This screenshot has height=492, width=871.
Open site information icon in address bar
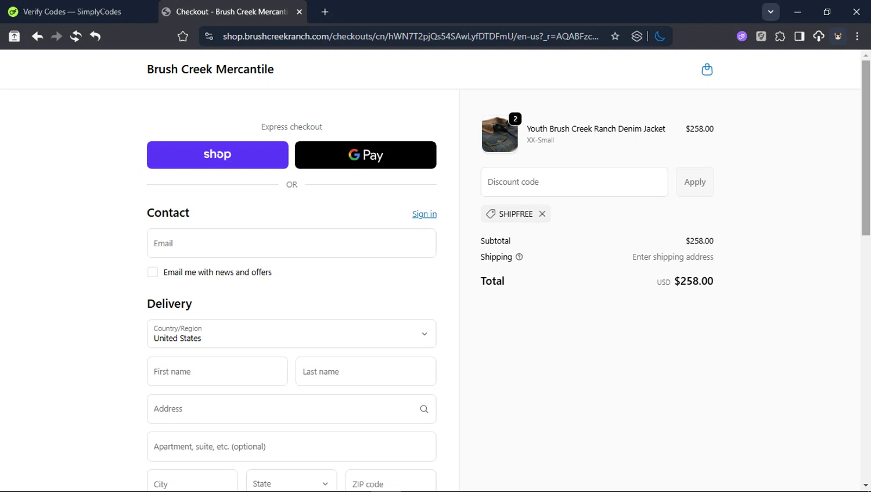point(209,36)
